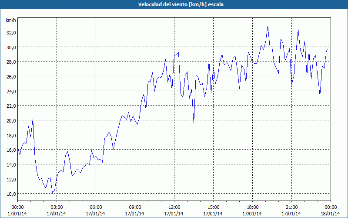
Task: Click the 17/01/14 date under 21:00
Action: click(291, 214)
